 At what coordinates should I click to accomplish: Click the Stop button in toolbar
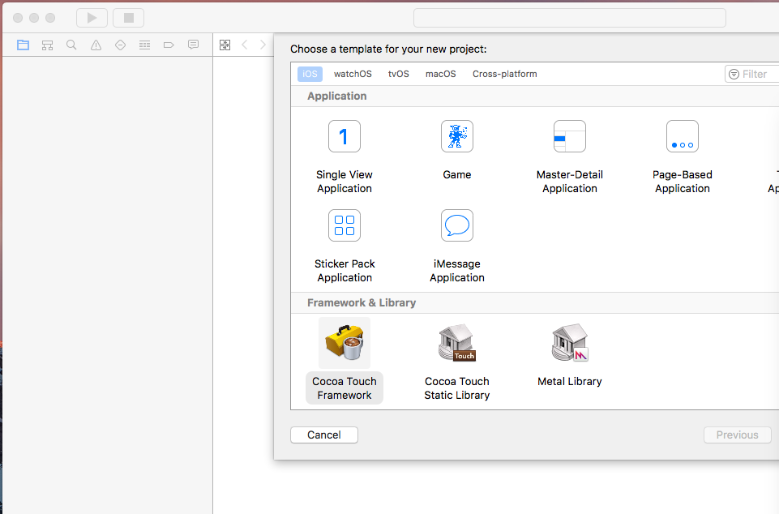[x=129, y=18]
